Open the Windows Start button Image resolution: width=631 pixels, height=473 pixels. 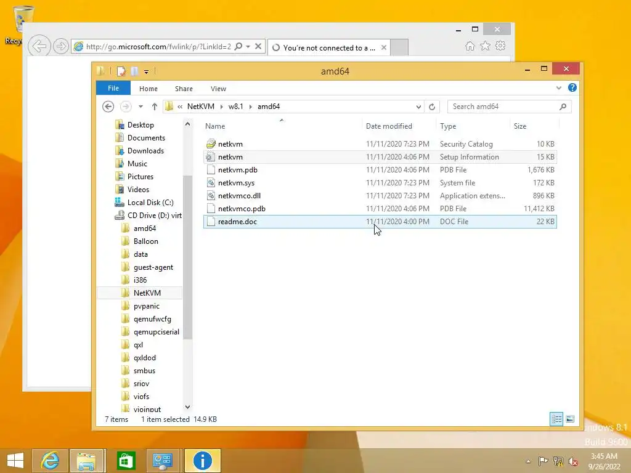pos(15,461)
